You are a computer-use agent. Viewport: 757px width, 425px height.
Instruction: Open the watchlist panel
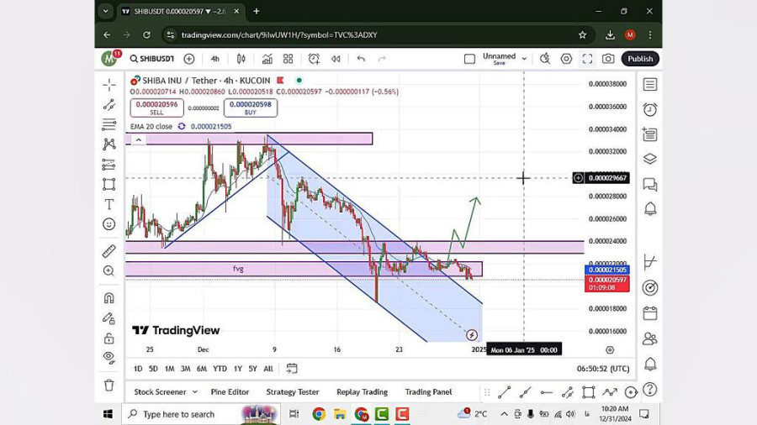point(650,85)
